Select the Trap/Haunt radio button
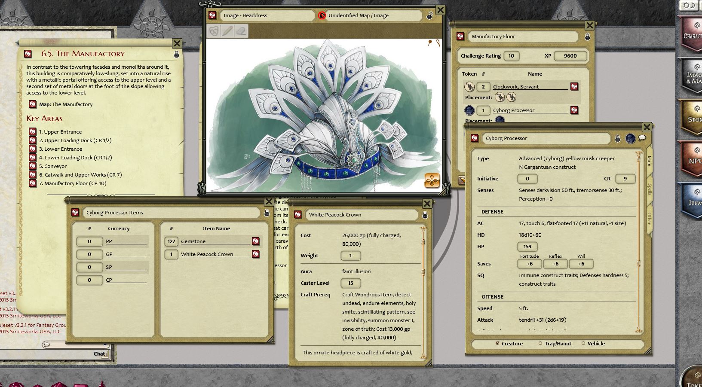This screenshot has height=387, width=702. (540, 344)
